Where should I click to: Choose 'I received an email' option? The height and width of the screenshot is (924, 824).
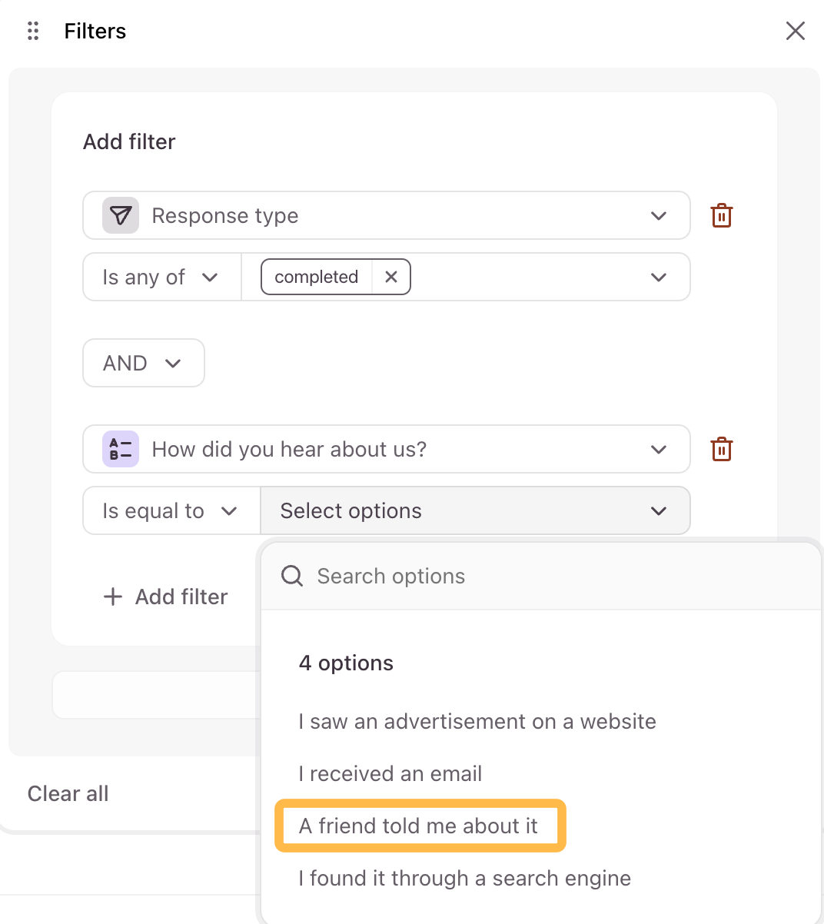click(x=390, y=773)
